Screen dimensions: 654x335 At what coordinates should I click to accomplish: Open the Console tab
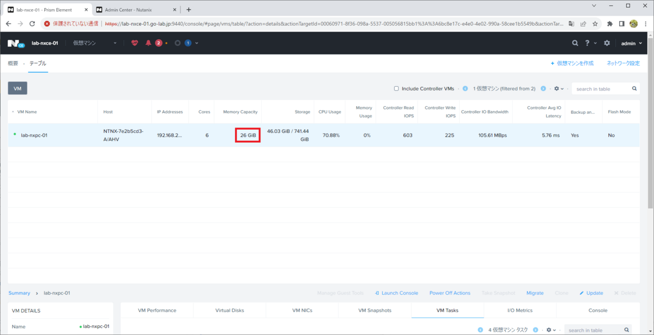(598, 310)
